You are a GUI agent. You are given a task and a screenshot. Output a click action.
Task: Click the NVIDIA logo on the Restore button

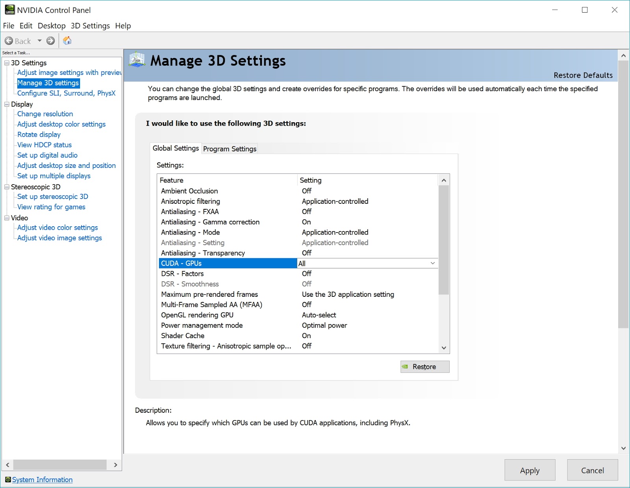coord(405,367)
